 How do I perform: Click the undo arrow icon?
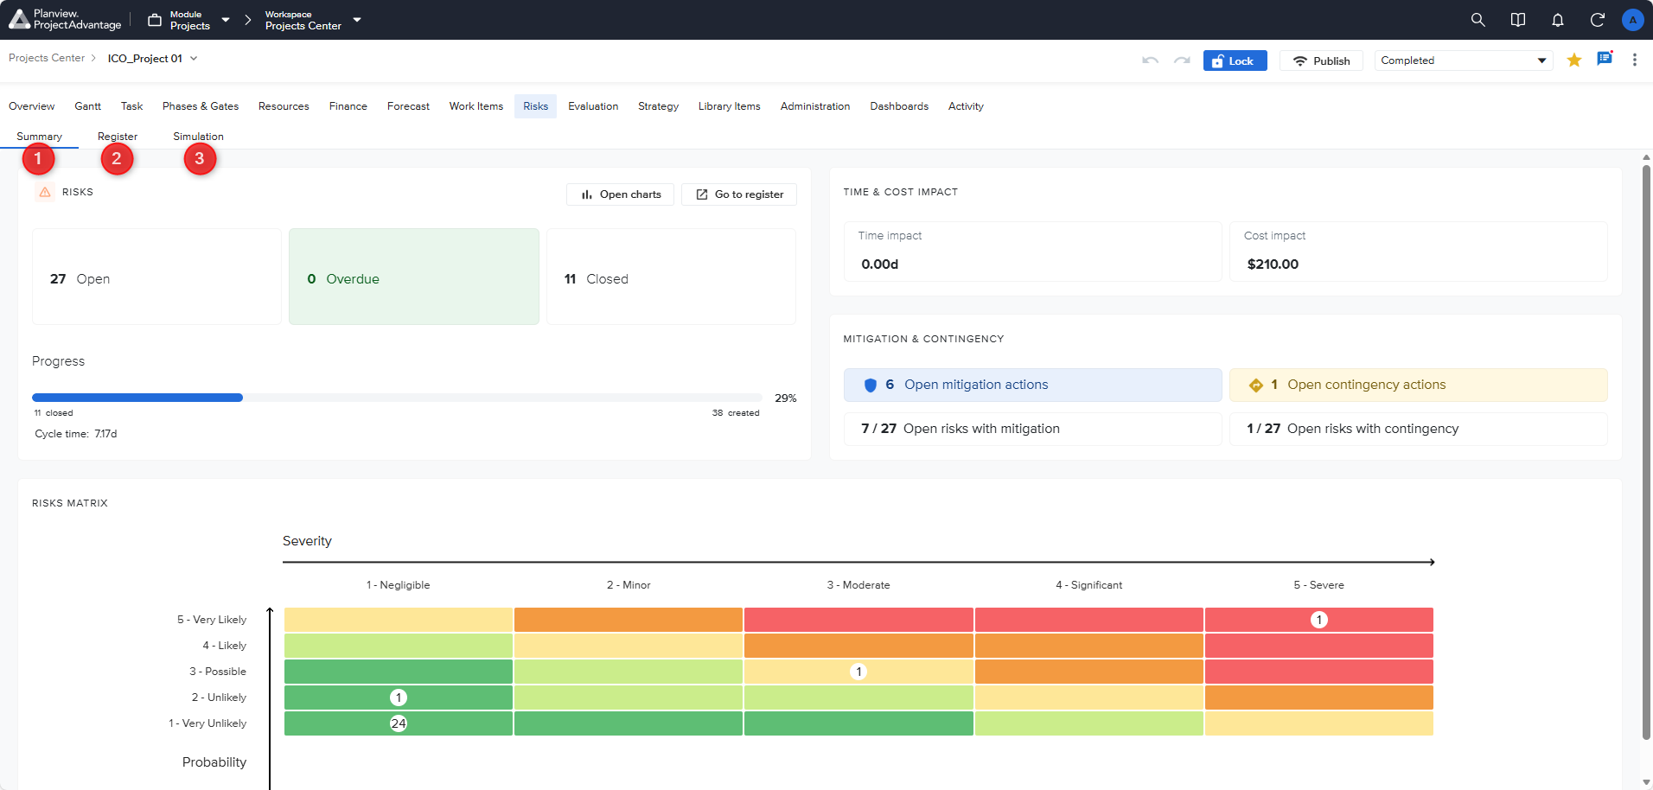point(1150,61)
